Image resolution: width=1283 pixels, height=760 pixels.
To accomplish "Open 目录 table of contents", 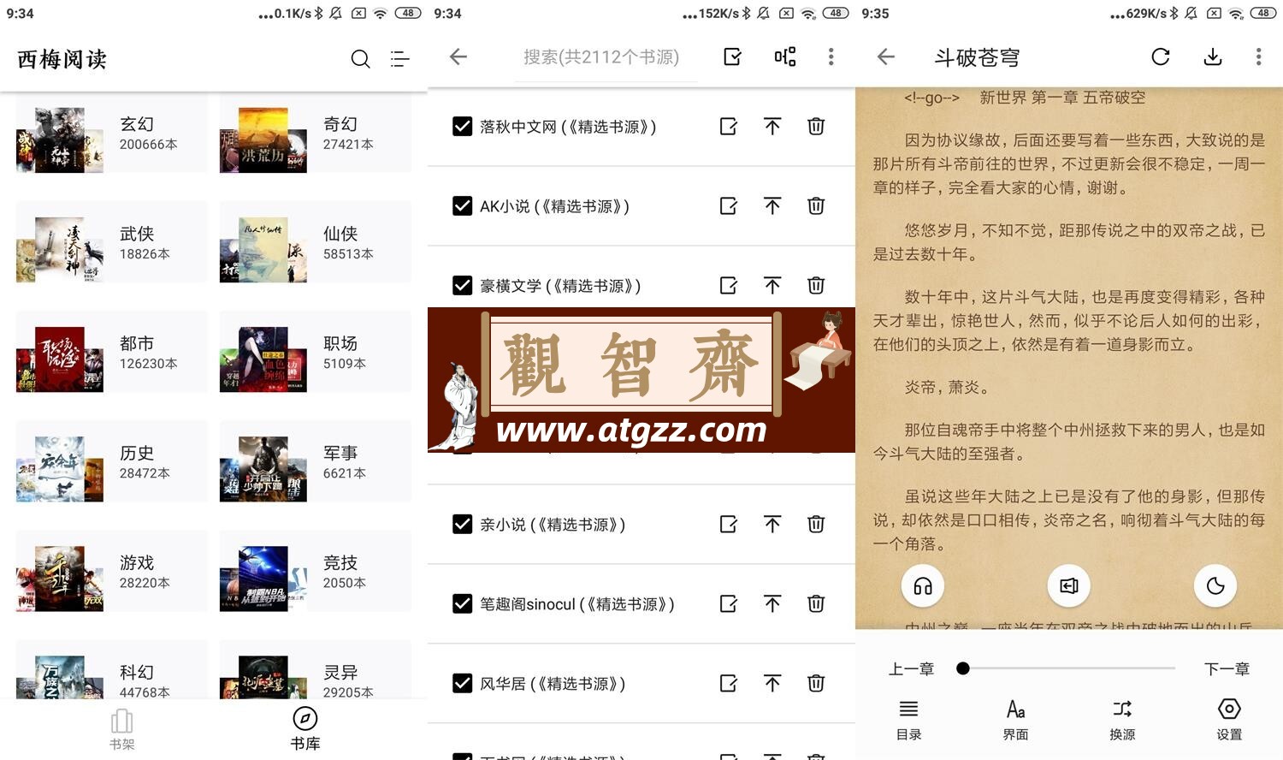I will (908, 719).
